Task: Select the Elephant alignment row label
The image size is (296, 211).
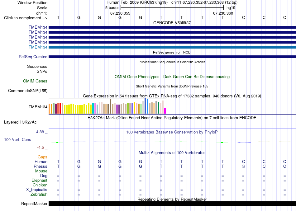Action: pyautogui.click(x=40, y=181)
